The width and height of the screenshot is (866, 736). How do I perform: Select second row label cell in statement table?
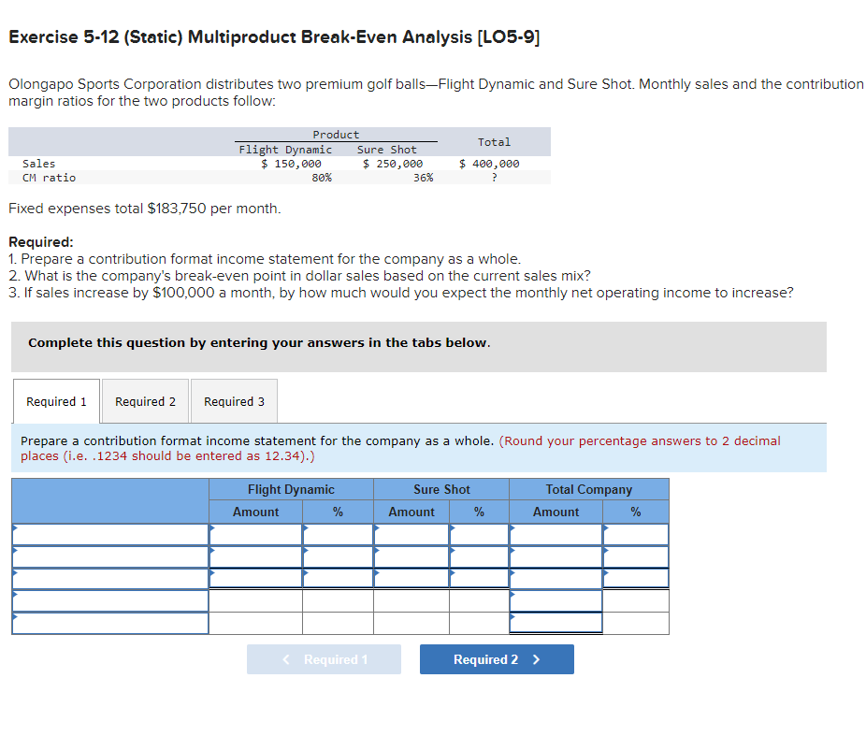pos(110,556)
